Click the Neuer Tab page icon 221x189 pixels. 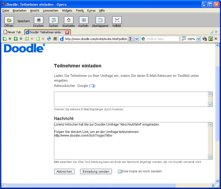coord(5,32)
